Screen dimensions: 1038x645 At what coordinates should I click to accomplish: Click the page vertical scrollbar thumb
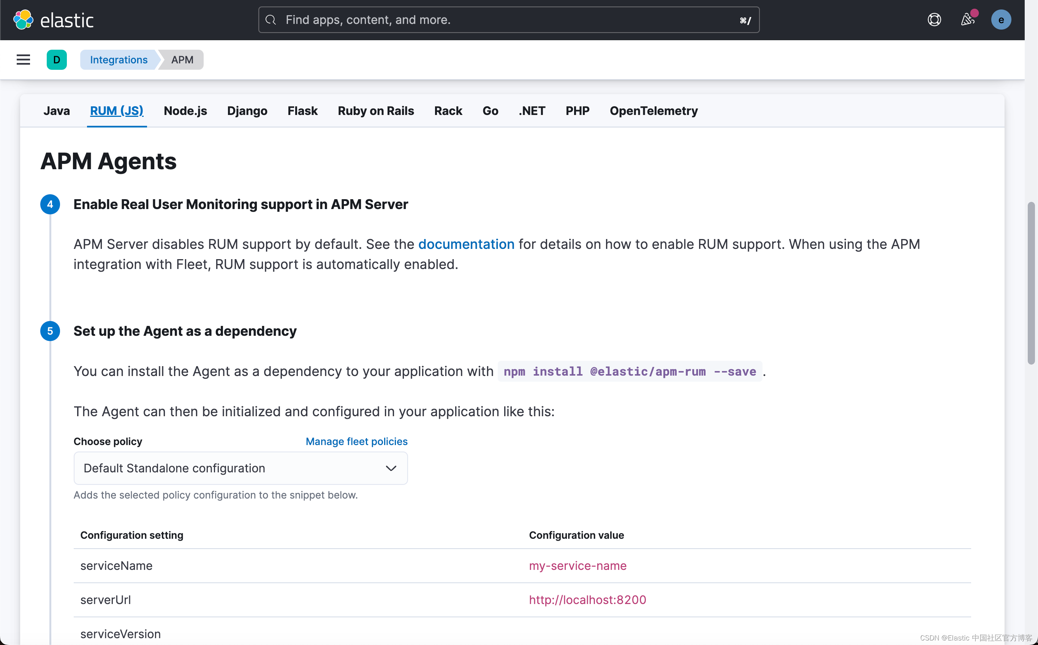pos(1031,284)
